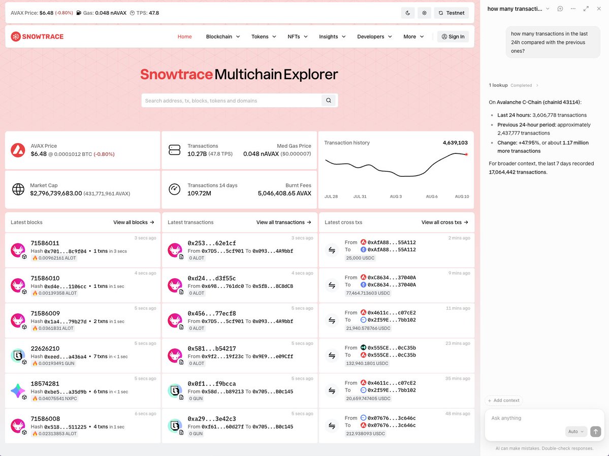Expand the Tokens menu

click(264, 37)
